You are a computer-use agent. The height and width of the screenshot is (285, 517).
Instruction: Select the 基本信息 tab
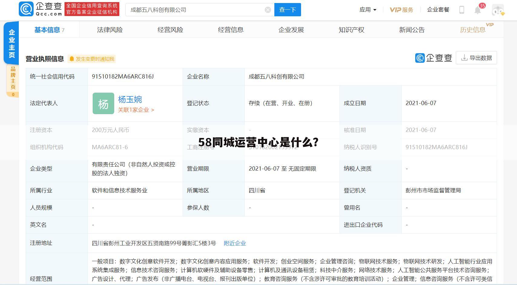[x=49, y=30]
